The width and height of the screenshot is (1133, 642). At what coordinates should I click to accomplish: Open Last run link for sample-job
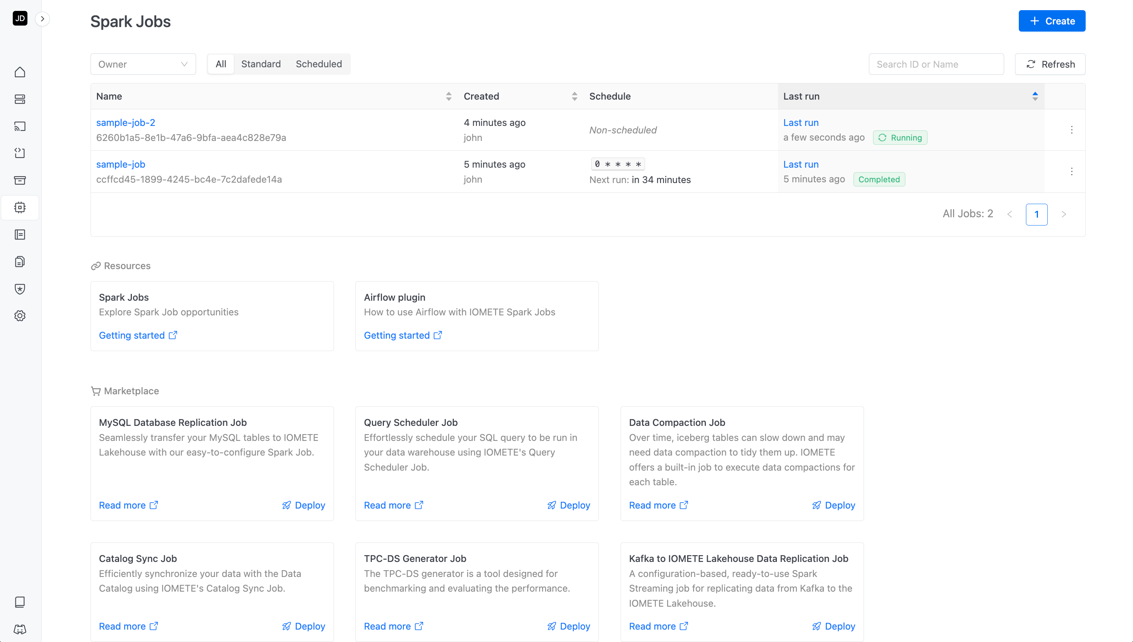pyautogui.click(x=801, y=164)
